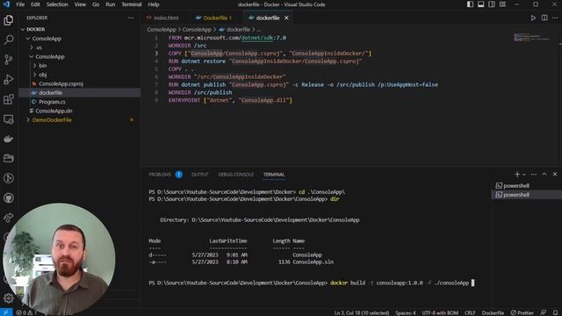The image size is (562, 316).
Task: Click the Prettier status bar item
Action: (x=522, y=312)
